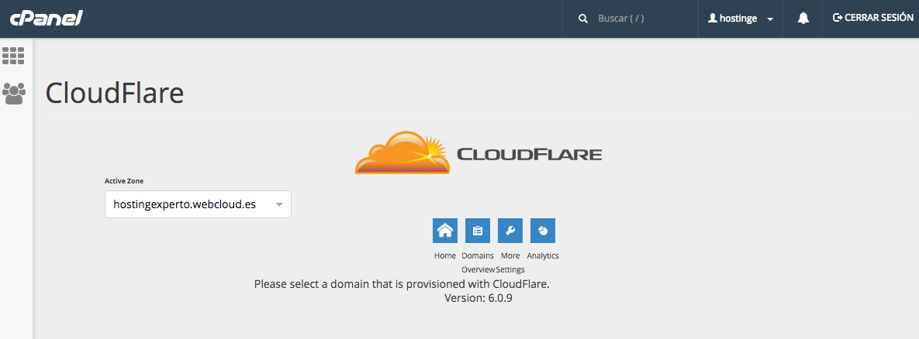Screen dimensions: 919x339
Task: Click the CloudFlare Home icon
Action: (445, 231)
